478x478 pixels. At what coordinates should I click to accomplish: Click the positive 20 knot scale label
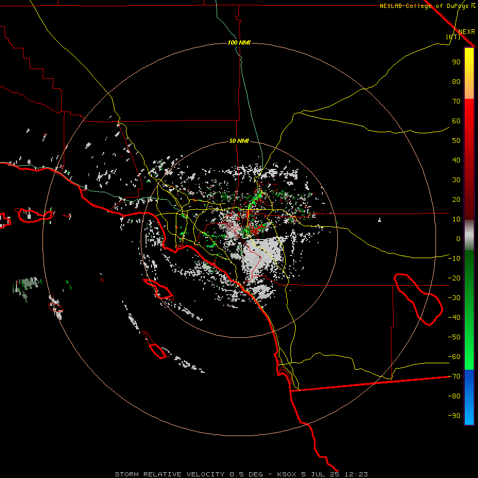[x=456, y=199]
